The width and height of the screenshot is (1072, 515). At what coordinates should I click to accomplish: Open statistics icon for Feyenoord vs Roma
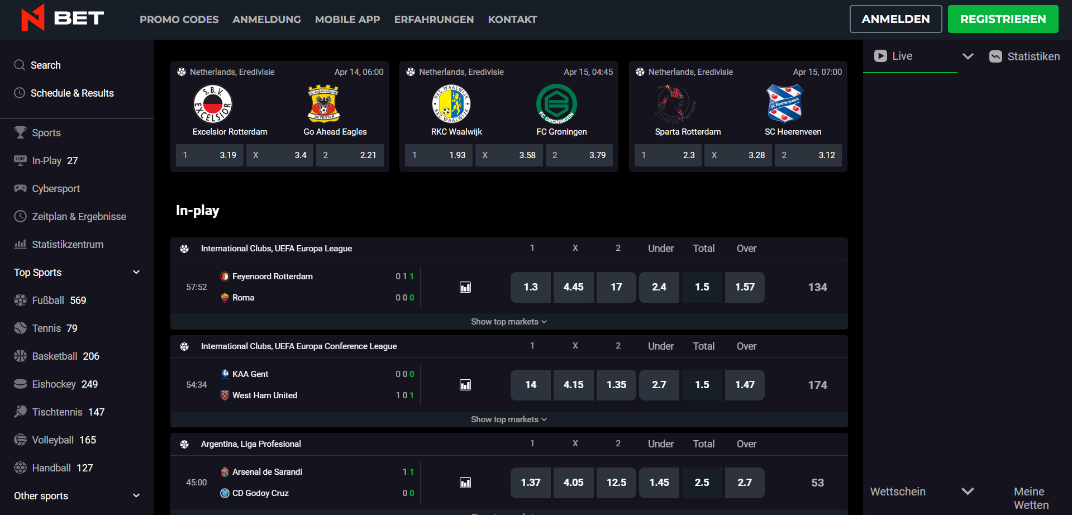(465, 287)
